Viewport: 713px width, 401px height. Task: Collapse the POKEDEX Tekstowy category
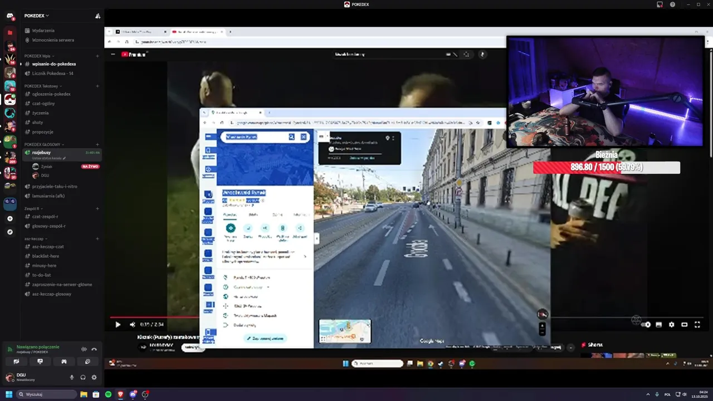point(43,86)
